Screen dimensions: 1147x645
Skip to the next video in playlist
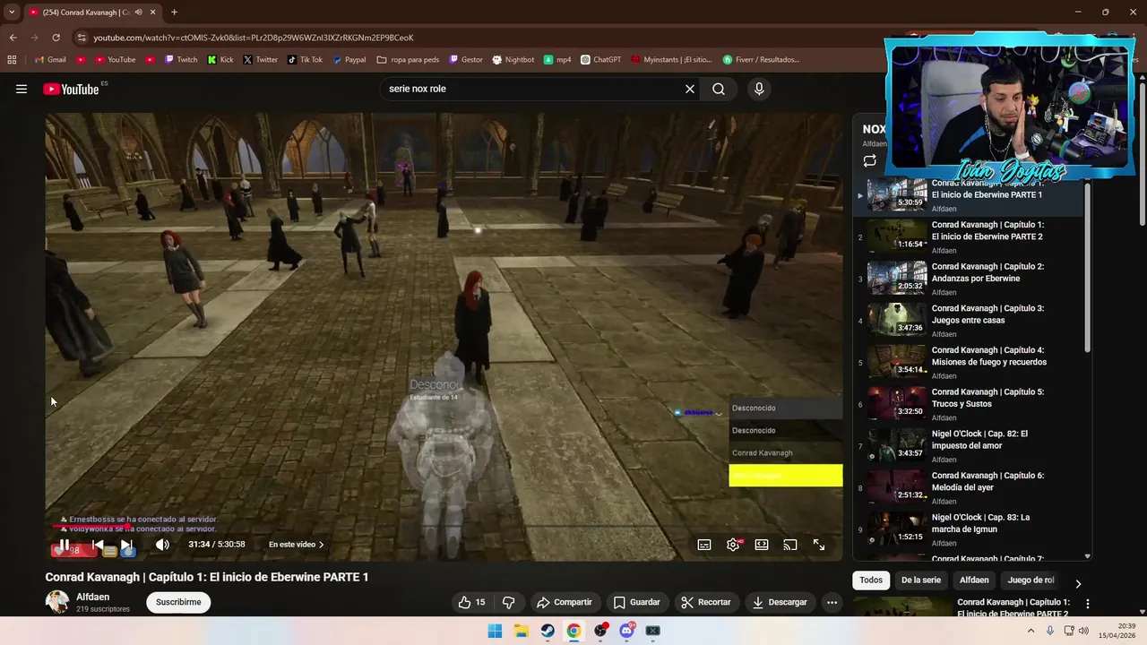coord(126,545)
